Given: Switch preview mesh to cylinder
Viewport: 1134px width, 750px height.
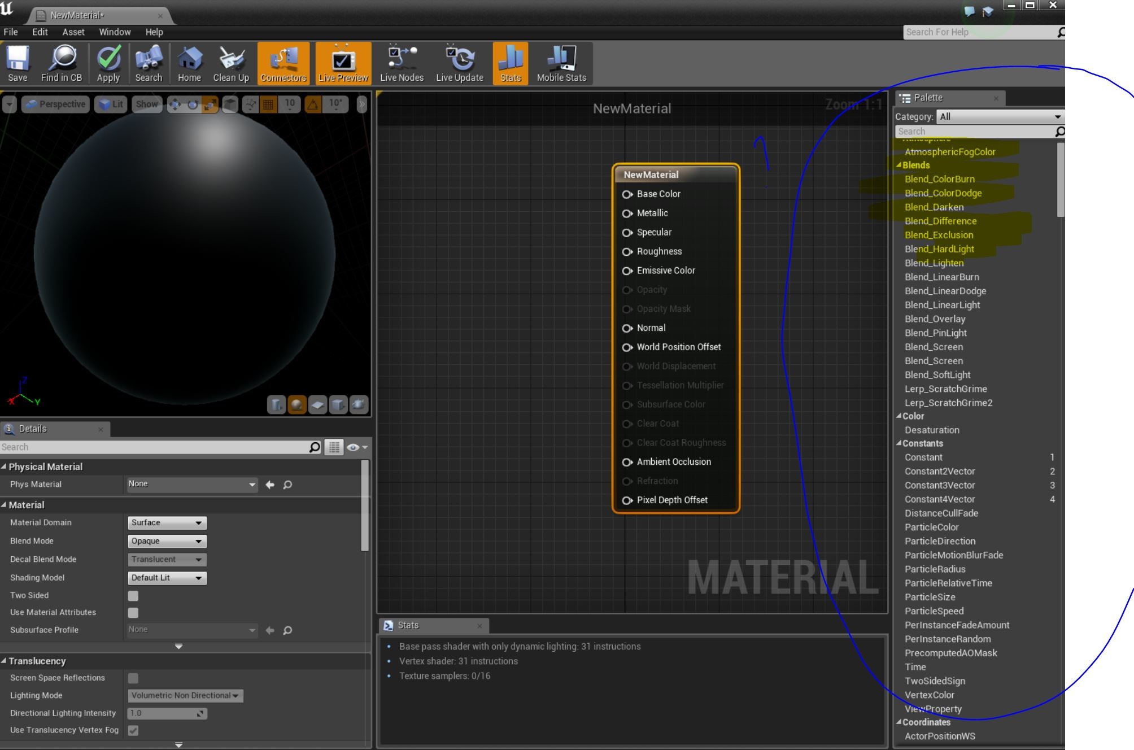Looking at the screenshot, I should [276, 404].
